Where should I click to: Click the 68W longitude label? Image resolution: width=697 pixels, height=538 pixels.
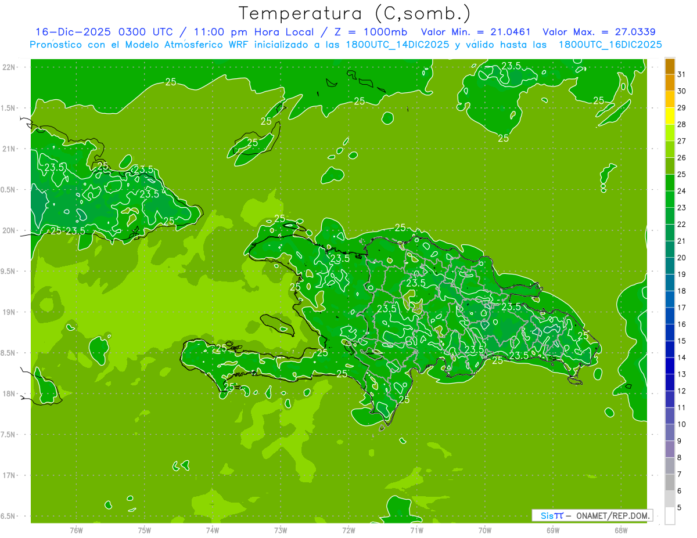[621, 530]
